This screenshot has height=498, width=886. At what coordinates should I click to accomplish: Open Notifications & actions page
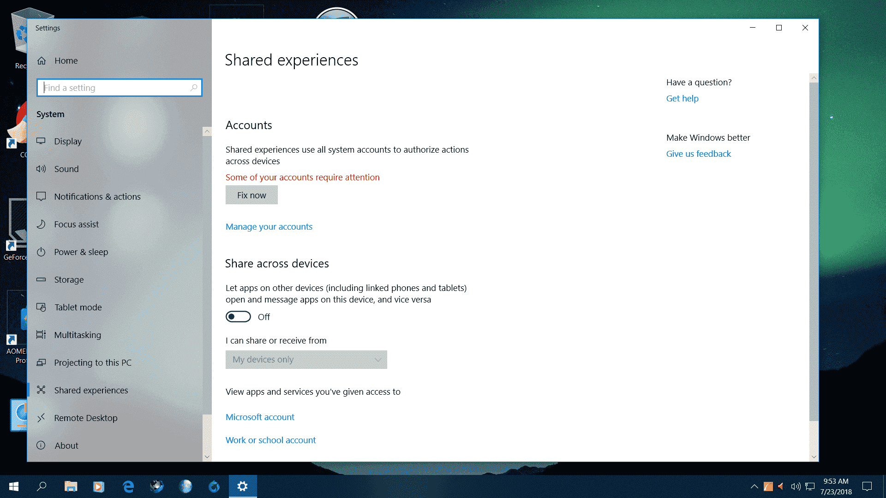(x=97, y=196)
